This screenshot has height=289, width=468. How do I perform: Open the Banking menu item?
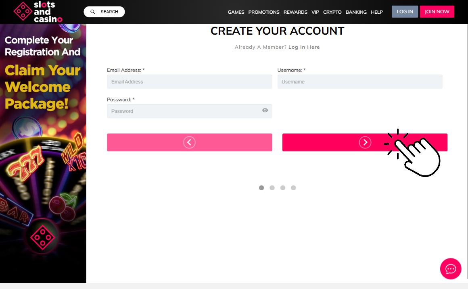(x=356, y=12)
